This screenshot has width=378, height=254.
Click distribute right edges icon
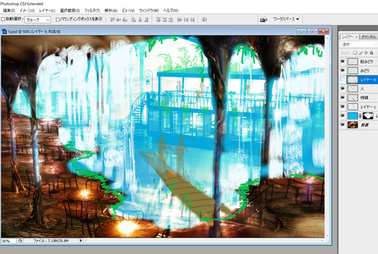192,19
